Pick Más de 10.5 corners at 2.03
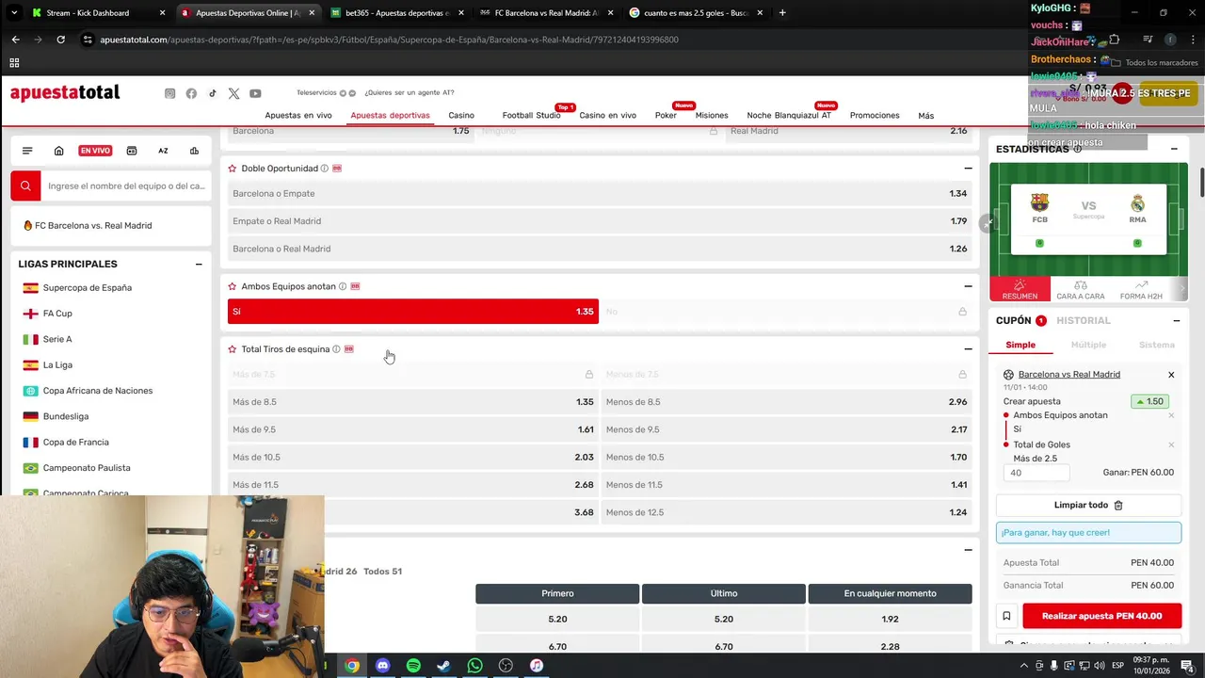 click(x=412, y=458)
